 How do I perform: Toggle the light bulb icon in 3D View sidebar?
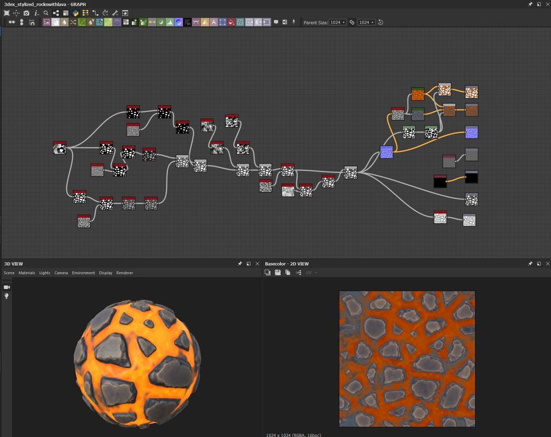click(7, 296)
